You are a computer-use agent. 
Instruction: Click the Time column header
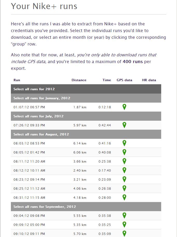(x=107, y=80)
